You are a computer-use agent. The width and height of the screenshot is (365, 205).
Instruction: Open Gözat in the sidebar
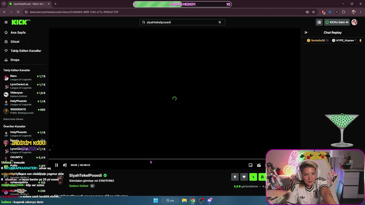[15, 42]
